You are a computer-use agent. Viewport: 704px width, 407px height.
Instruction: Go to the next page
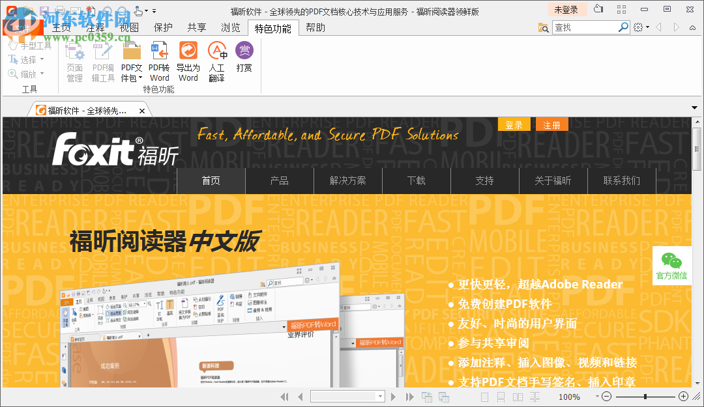[393, 397]
